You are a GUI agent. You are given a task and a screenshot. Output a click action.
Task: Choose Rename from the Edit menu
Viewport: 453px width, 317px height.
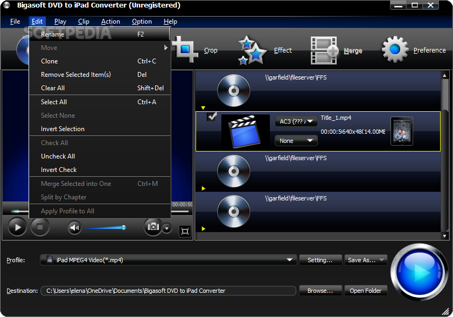pos(100,34)
